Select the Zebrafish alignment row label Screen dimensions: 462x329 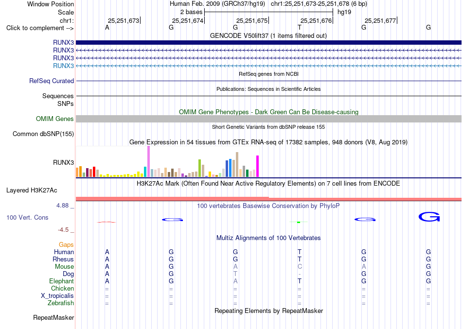(61, 303)
